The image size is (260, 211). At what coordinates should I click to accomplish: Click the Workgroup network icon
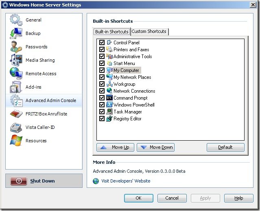[109, 84]
